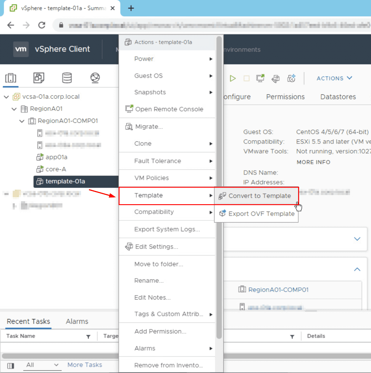Collapse the related objects card chevron

(x=357, y=269)
